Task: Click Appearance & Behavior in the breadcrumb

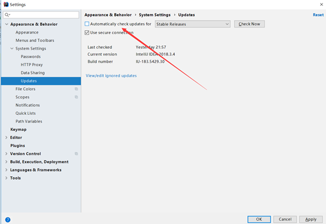Action: pos(108,15)
